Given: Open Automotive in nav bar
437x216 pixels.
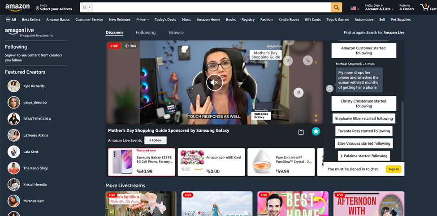Looking at the screenshot, I should point(364,20).
